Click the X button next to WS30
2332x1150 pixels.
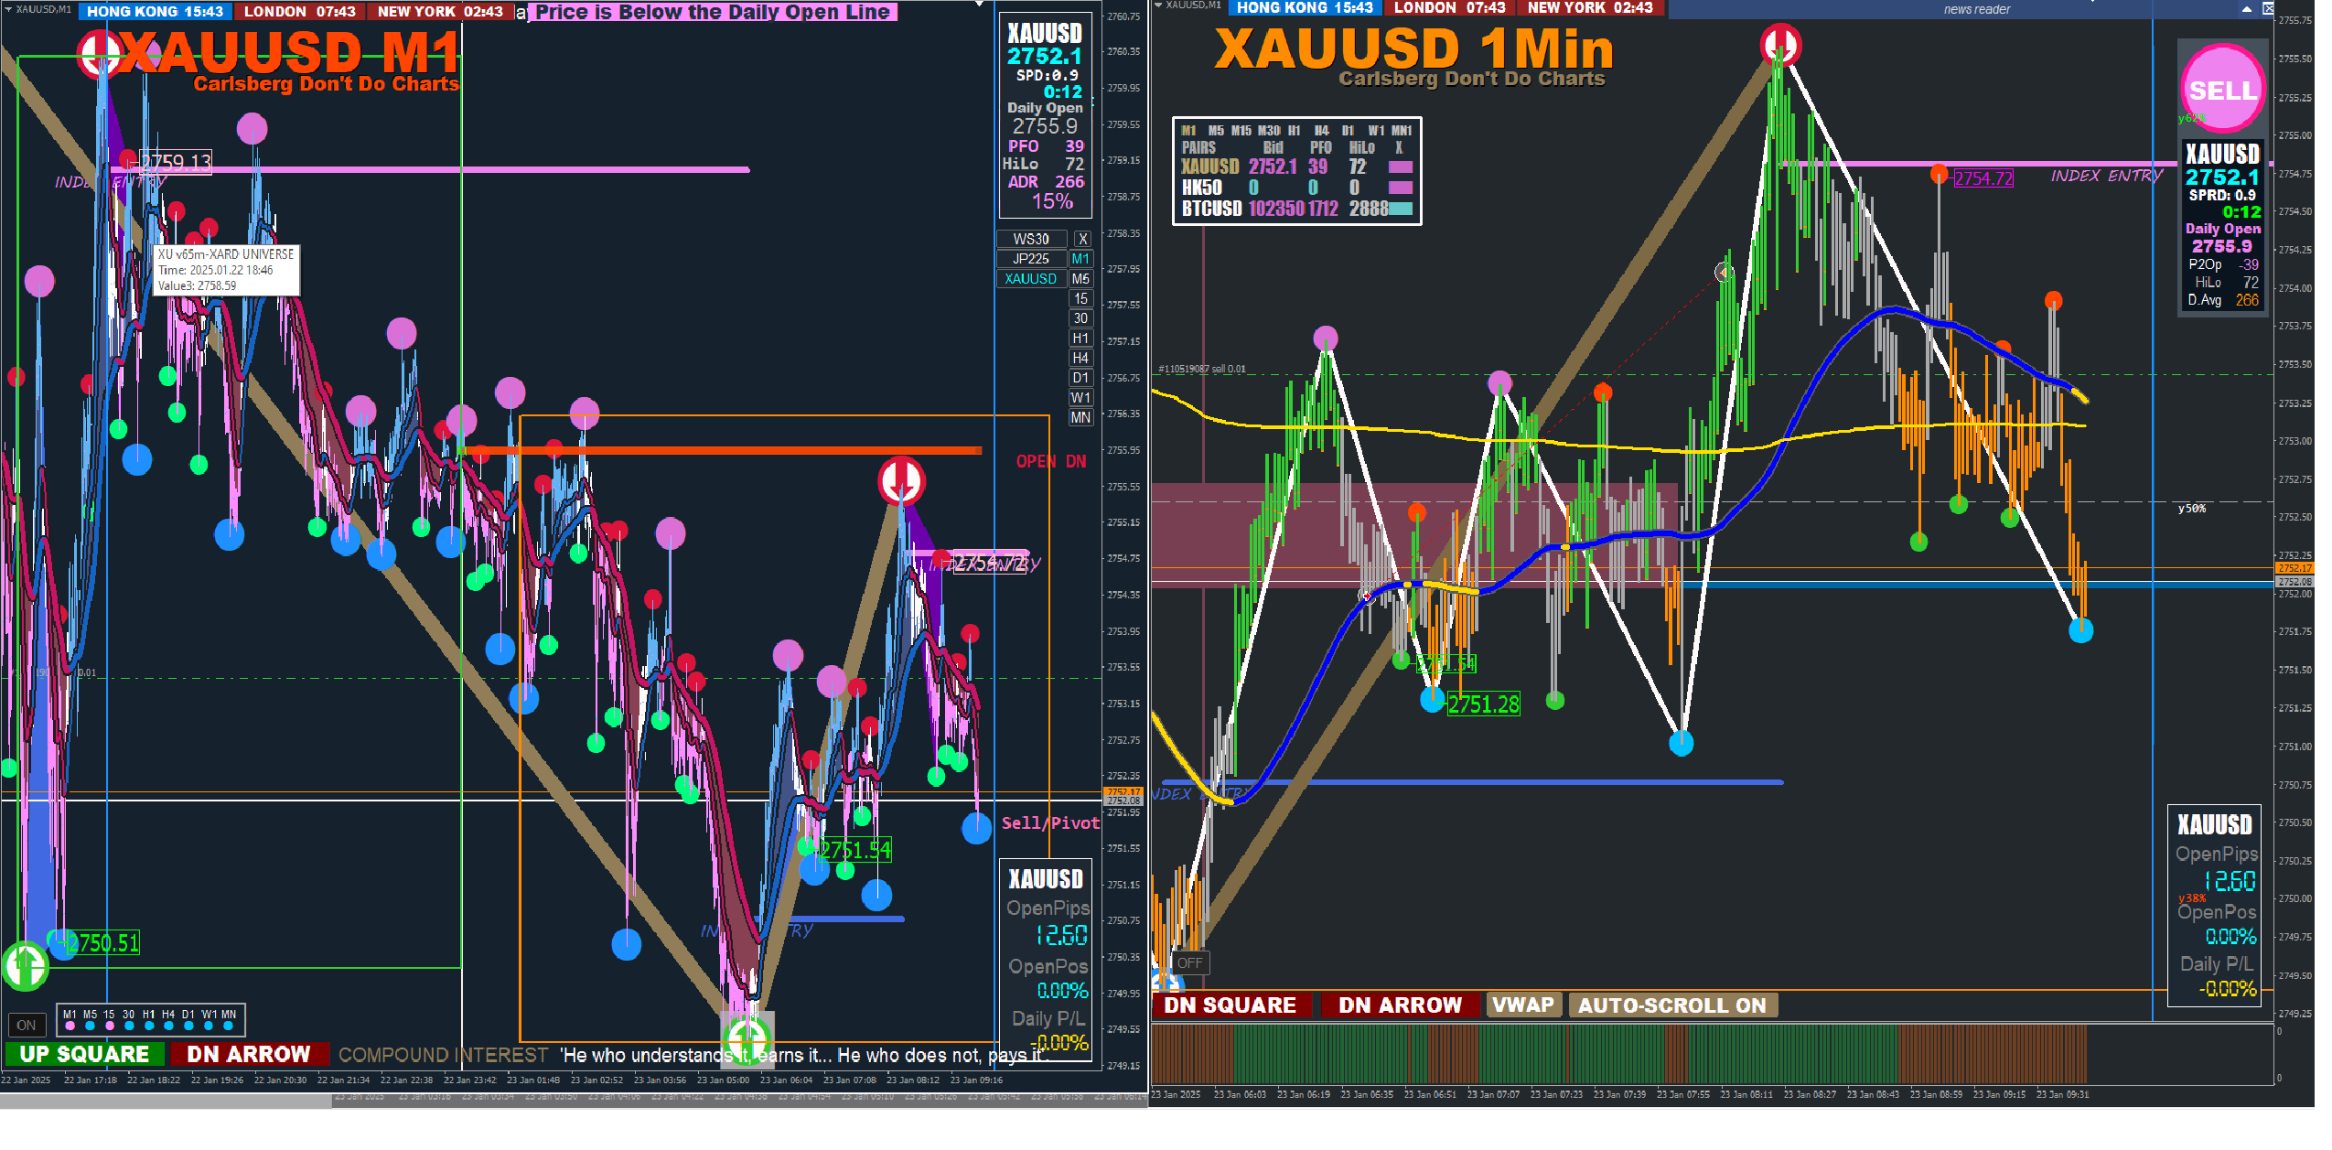click(1082, 239)
